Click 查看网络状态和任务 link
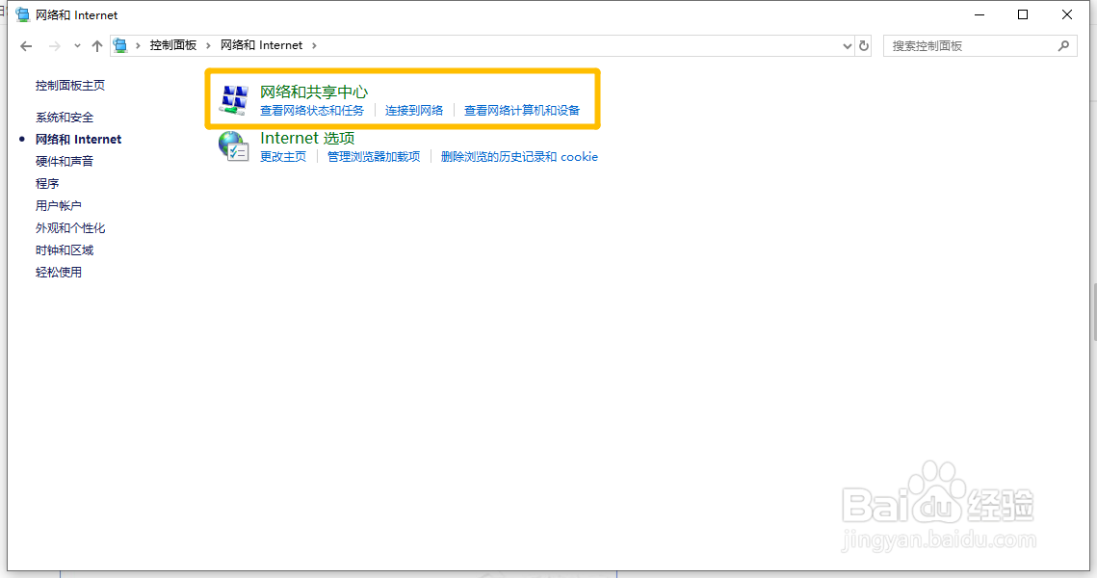This screenshot has height=578, width=1097. [x=312, y=111]
